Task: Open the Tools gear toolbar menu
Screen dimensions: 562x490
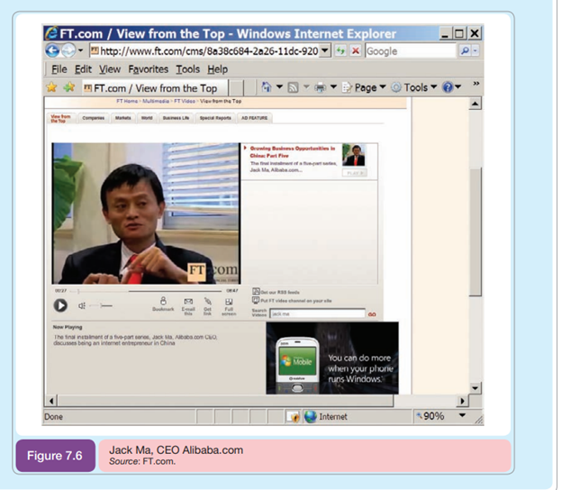Action: [x=413, y=87]
